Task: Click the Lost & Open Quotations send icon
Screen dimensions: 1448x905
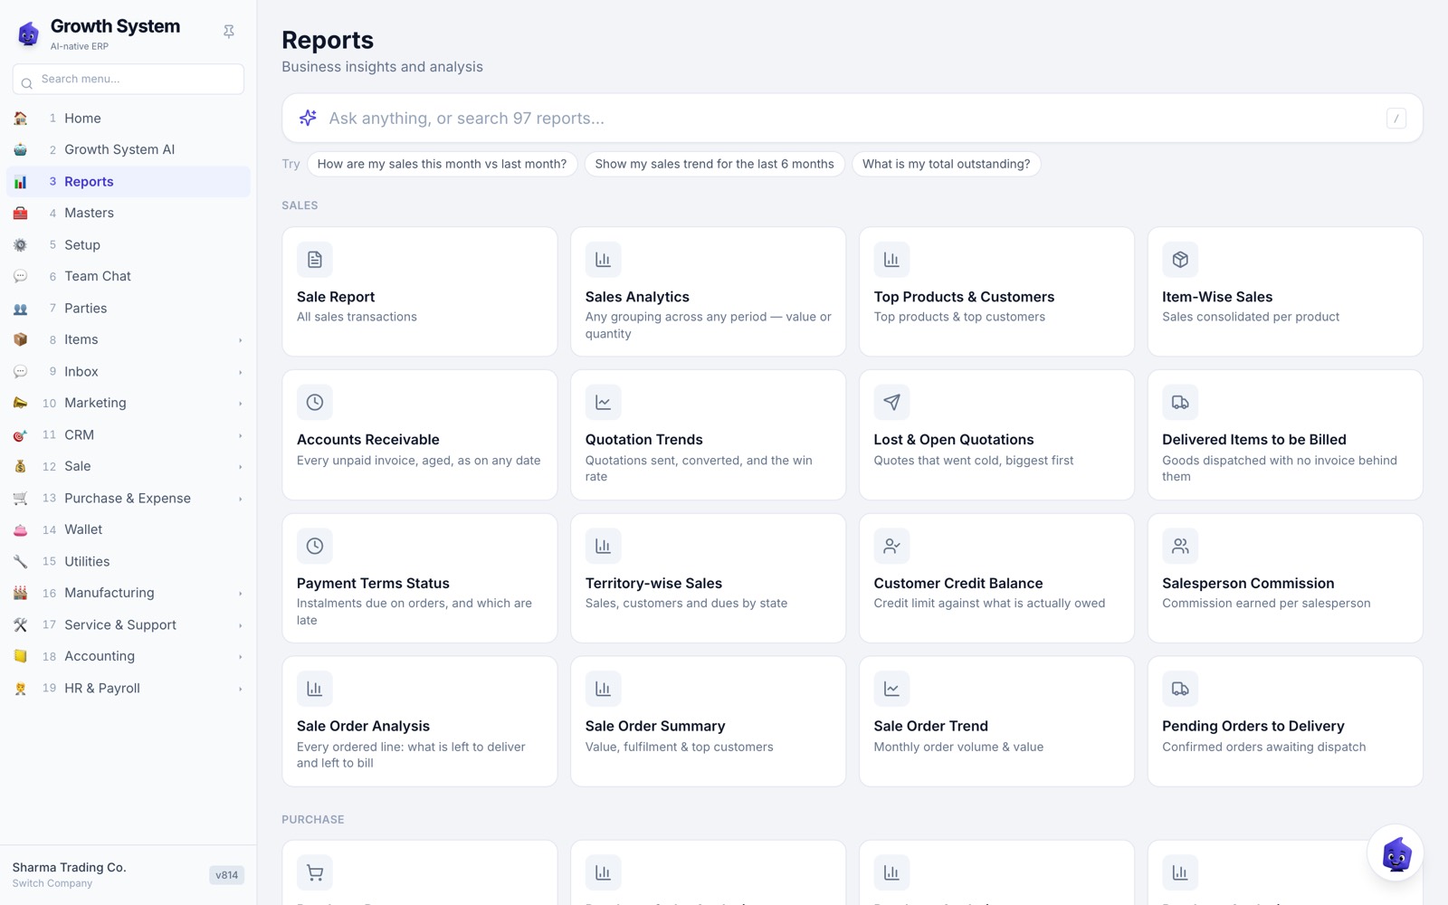Action: [891, 403]
